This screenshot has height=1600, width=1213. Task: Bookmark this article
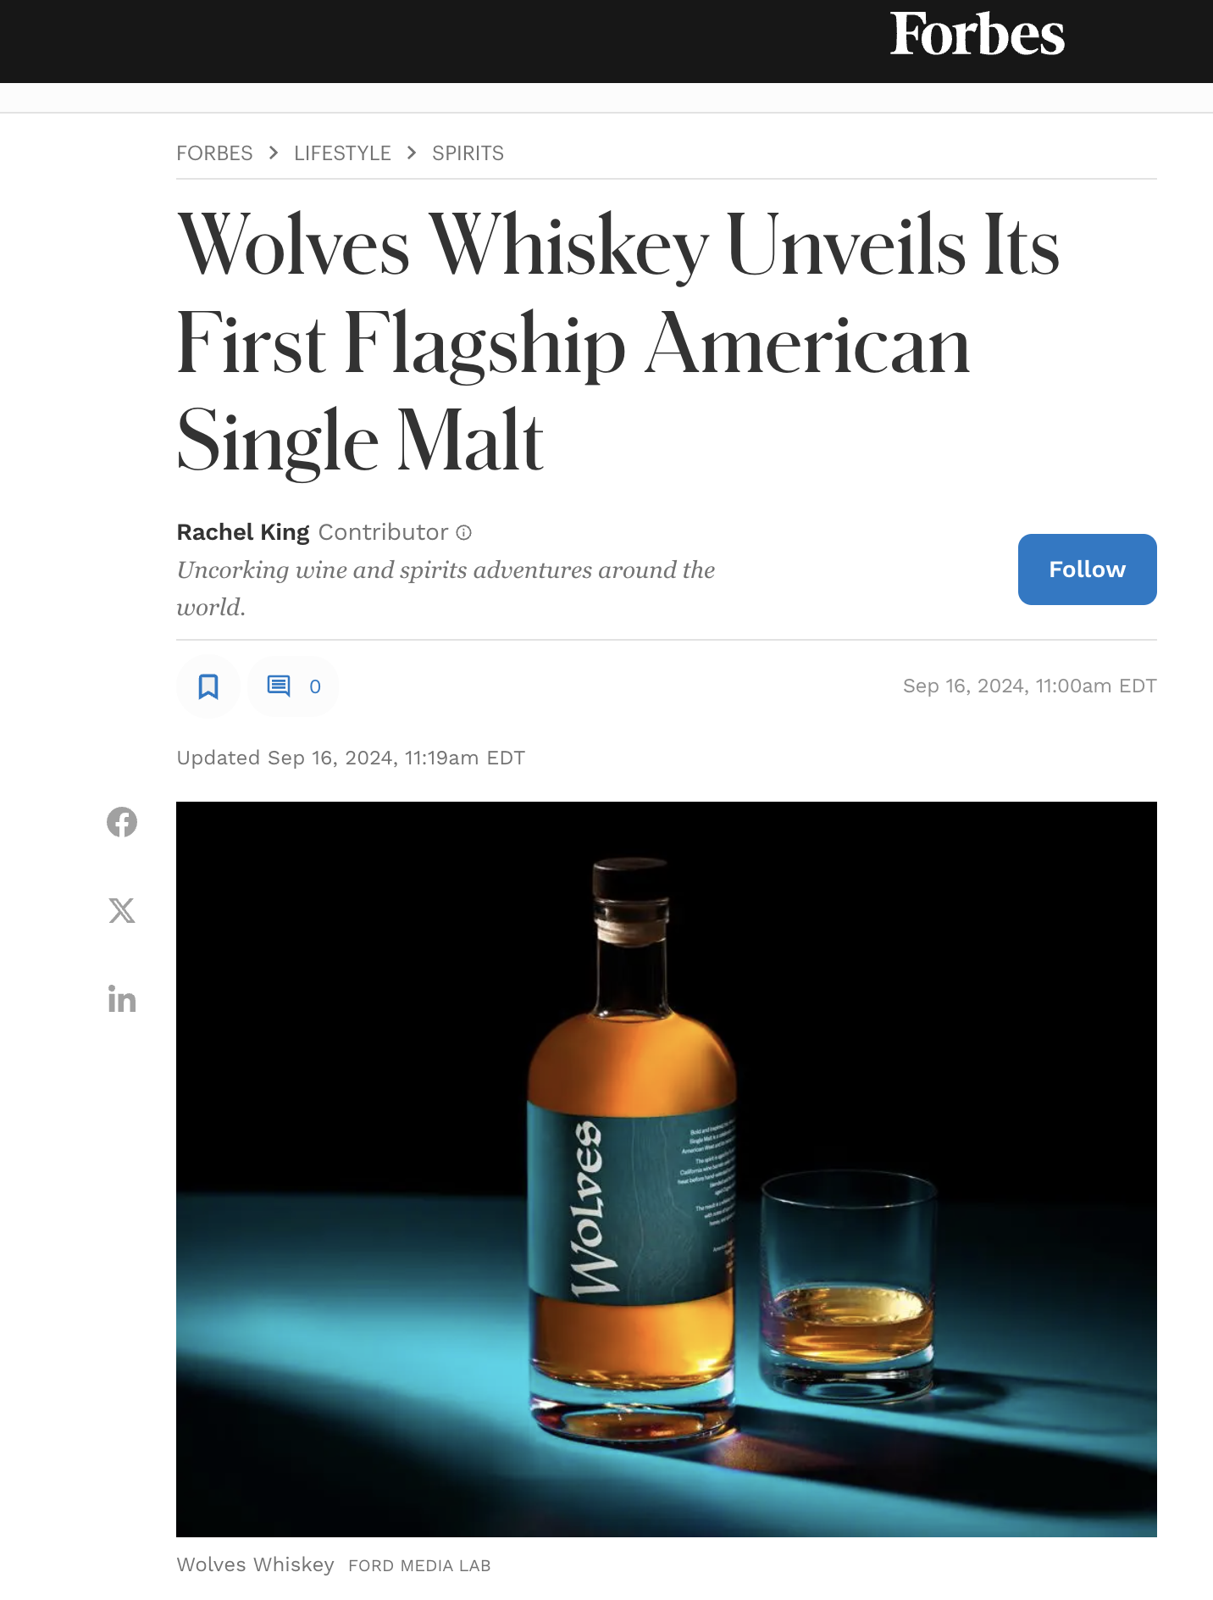(x=208, y=686)
